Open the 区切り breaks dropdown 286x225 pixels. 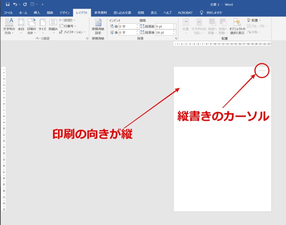[x=67, y=20]
